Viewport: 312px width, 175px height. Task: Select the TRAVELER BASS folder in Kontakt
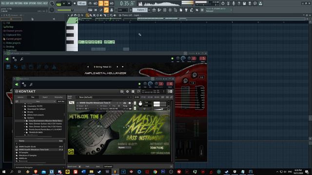tap(36, 132)
